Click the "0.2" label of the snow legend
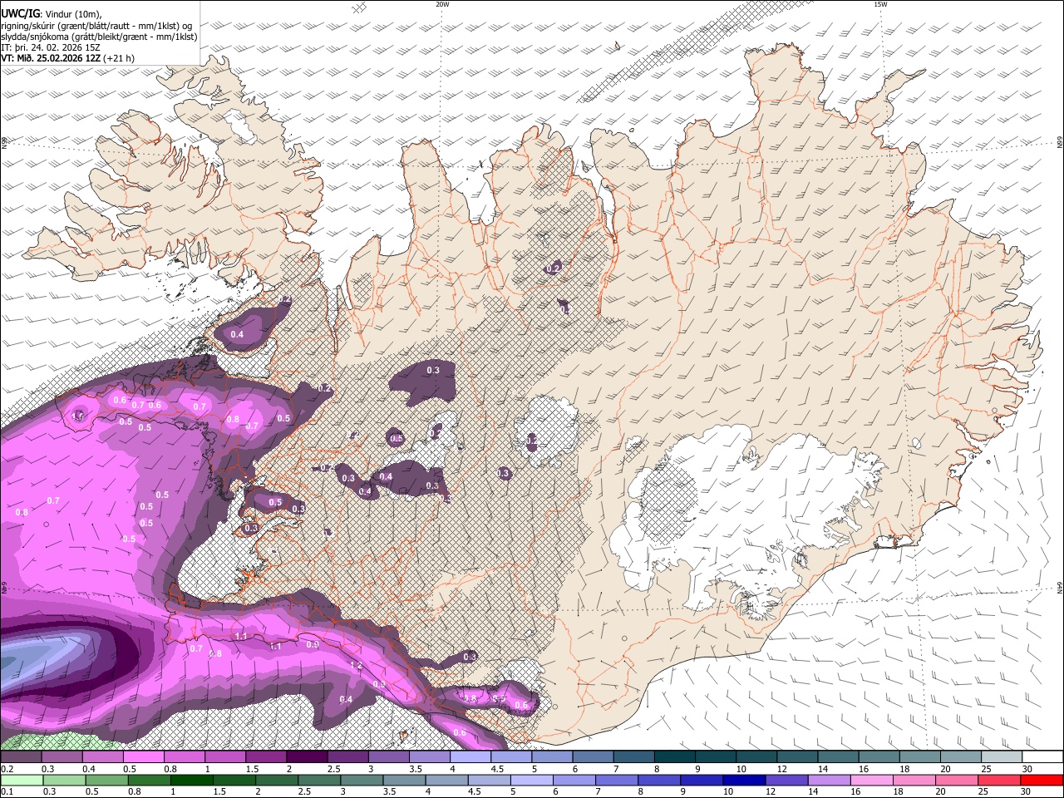Viewport: 1064px width, 798px height. (7, 769)
